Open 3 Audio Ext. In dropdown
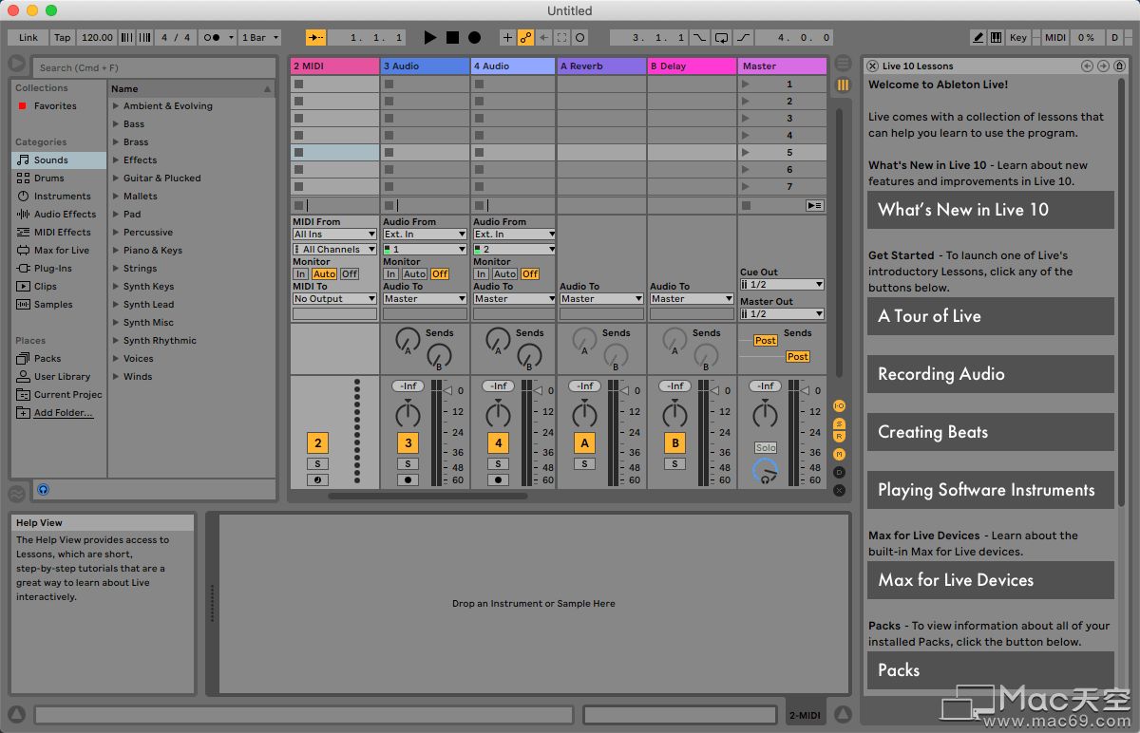 pyautogui.click(x=425, y=234)
